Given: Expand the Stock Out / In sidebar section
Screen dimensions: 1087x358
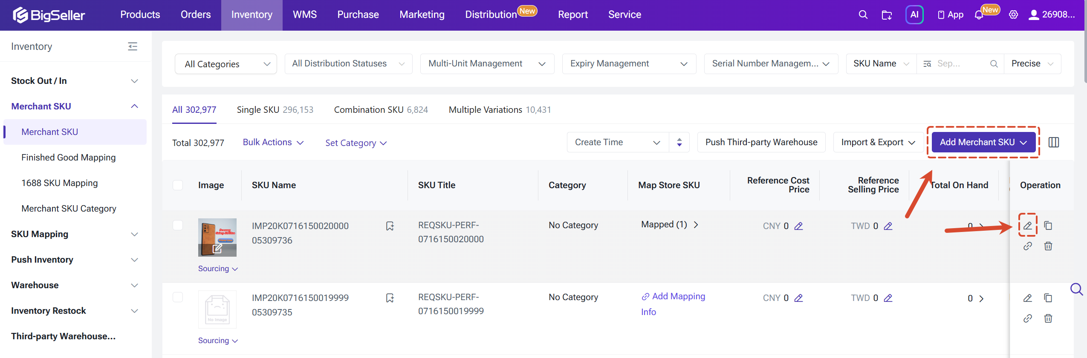Looking at the screenshot, I should [75, 81].
